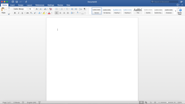Align text left

tap(57, 13)
